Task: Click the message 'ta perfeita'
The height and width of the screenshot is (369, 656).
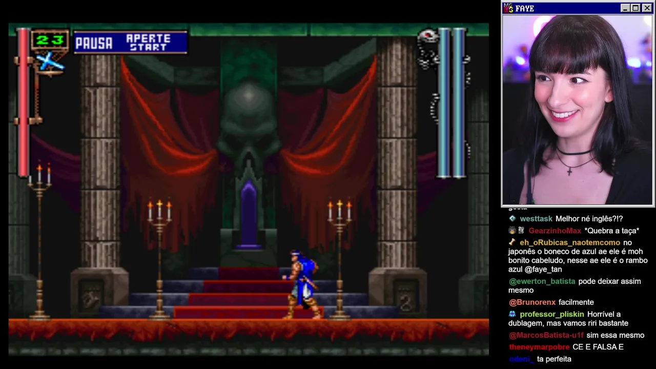Action: point(554,359)
